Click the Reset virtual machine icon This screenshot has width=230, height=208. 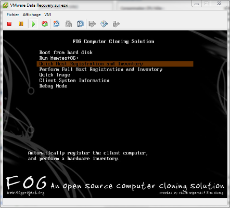pyautogui.click(x=45, y=24)
